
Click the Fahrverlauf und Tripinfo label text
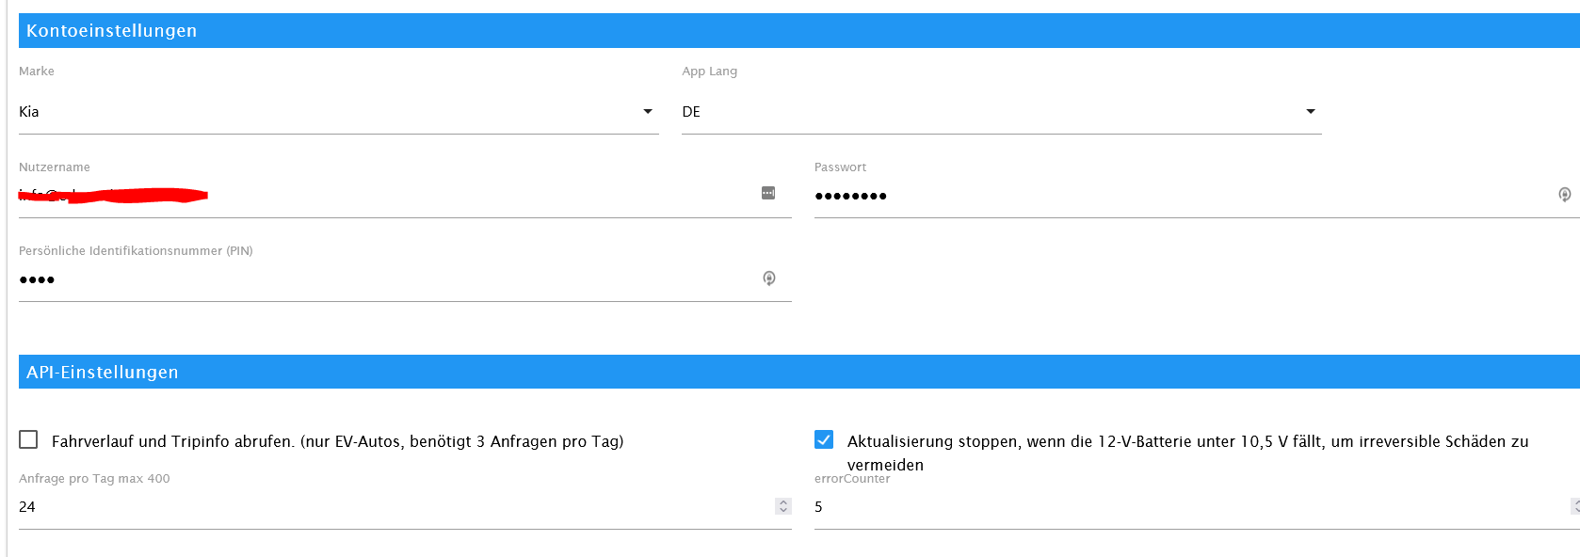pos(337,441)
